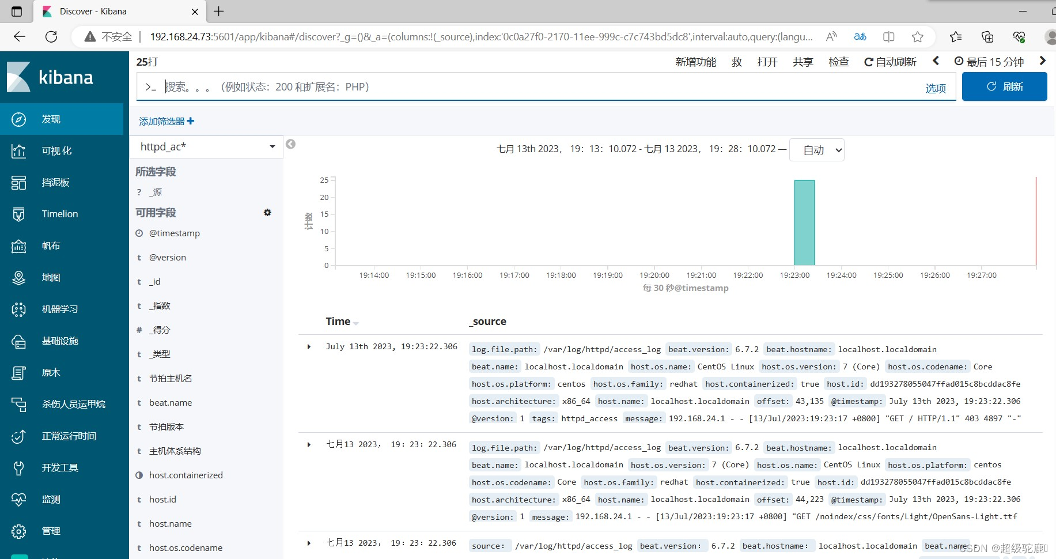Screen dimensions: 1056x559
Task: Open the 帆布 (Canvas) sidebar icon
Action: pyautogui.click(x=18, y=246)
